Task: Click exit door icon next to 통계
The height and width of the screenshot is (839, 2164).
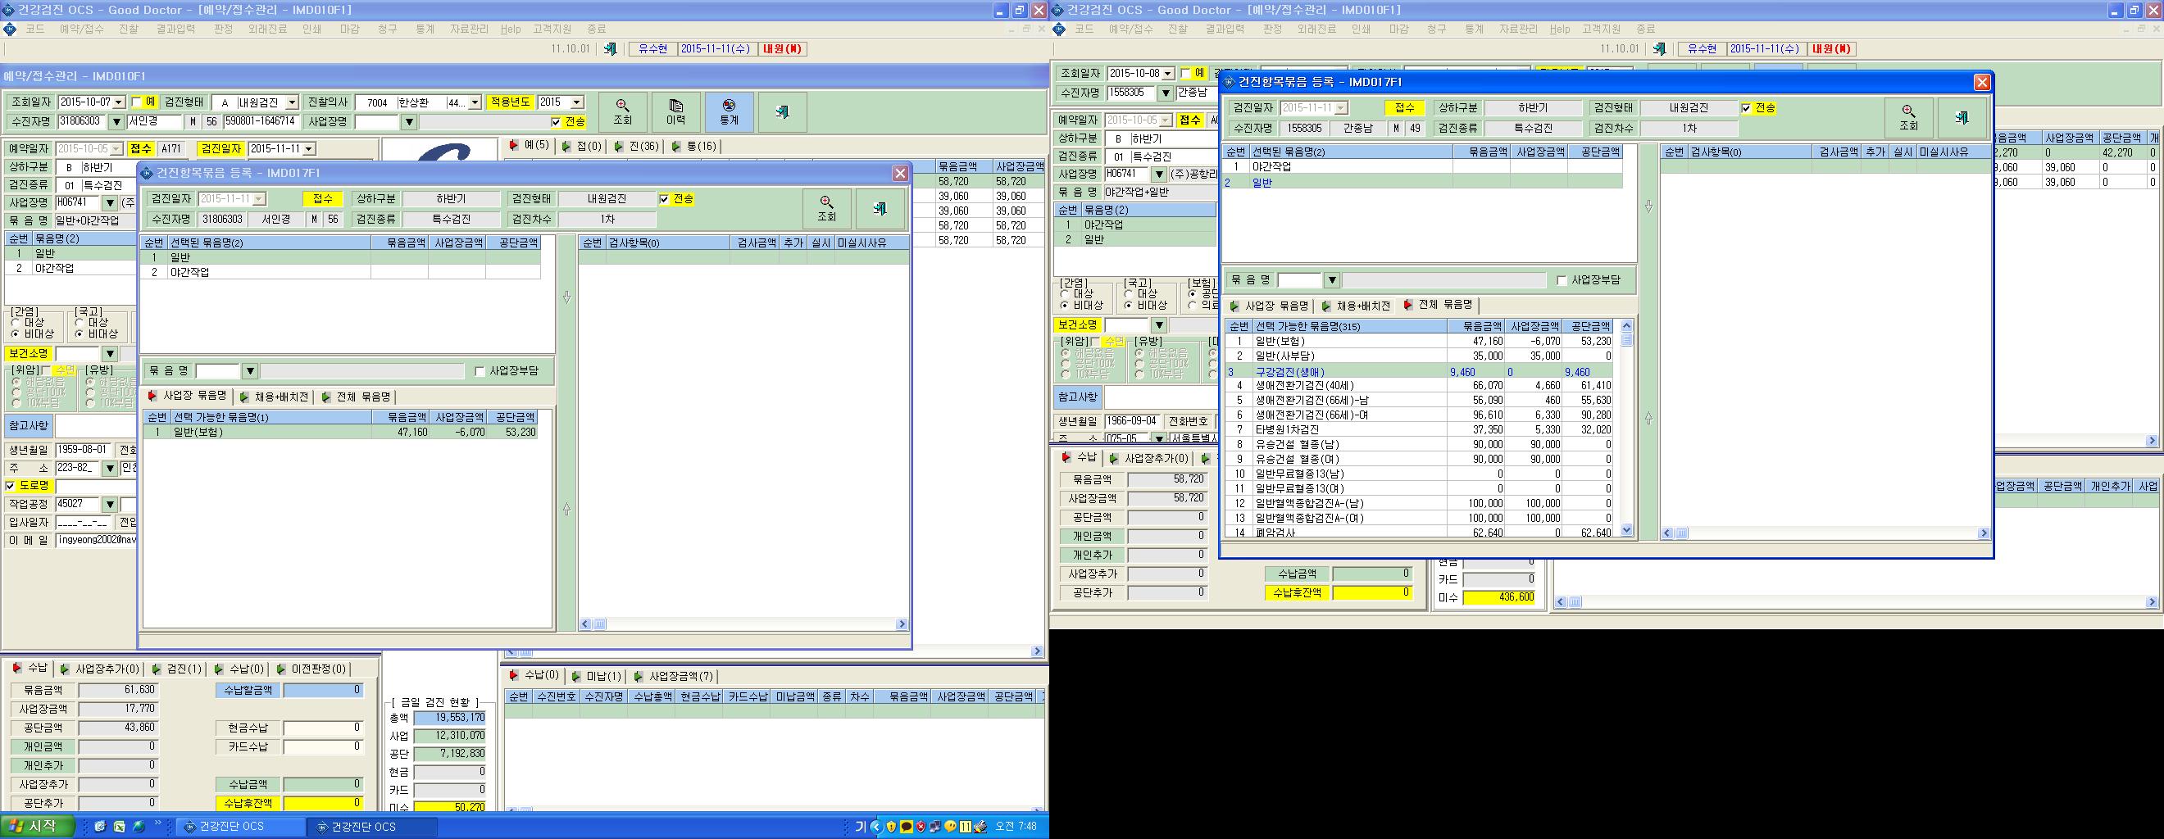Action: click(783, 111)
